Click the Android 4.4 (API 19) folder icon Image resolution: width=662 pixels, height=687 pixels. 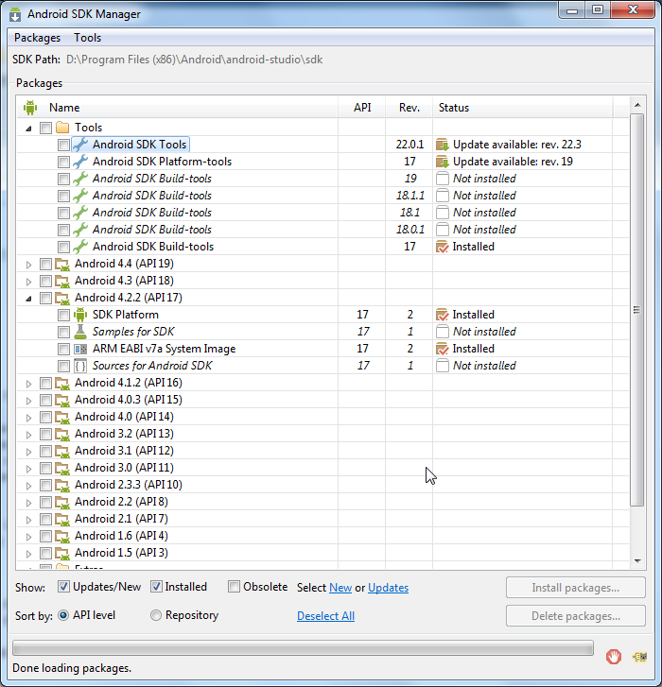click(x=62, y=265)
